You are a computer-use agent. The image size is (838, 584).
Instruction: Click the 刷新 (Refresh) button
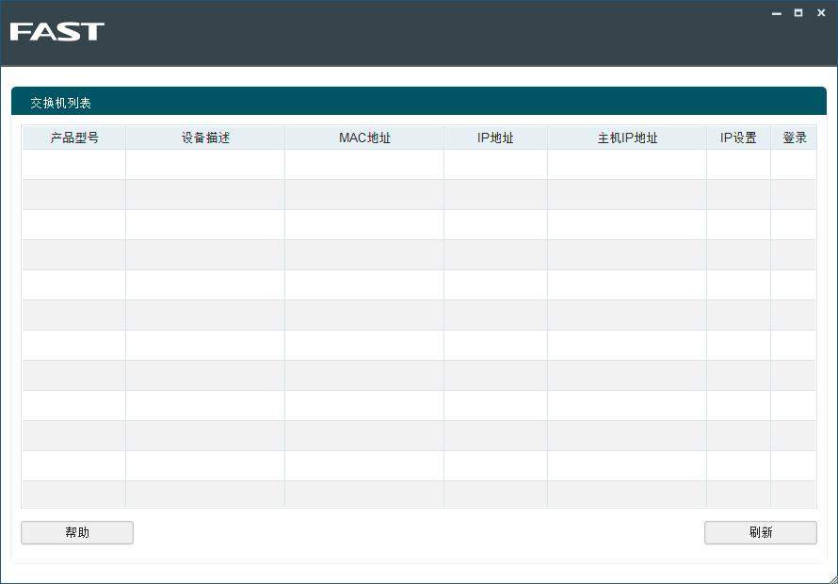760,532
